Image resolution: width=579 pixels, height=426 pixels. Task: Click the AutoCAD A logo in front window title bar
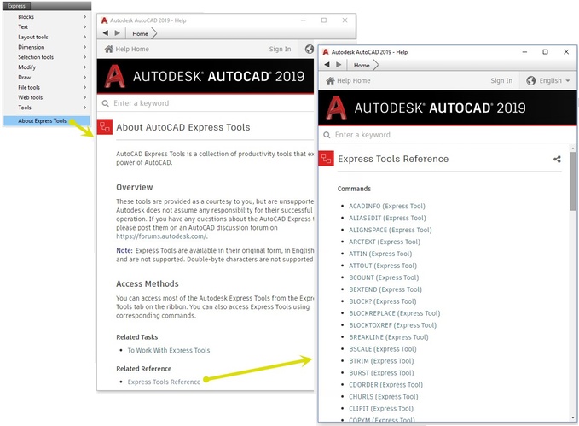(x=326, y=52)
